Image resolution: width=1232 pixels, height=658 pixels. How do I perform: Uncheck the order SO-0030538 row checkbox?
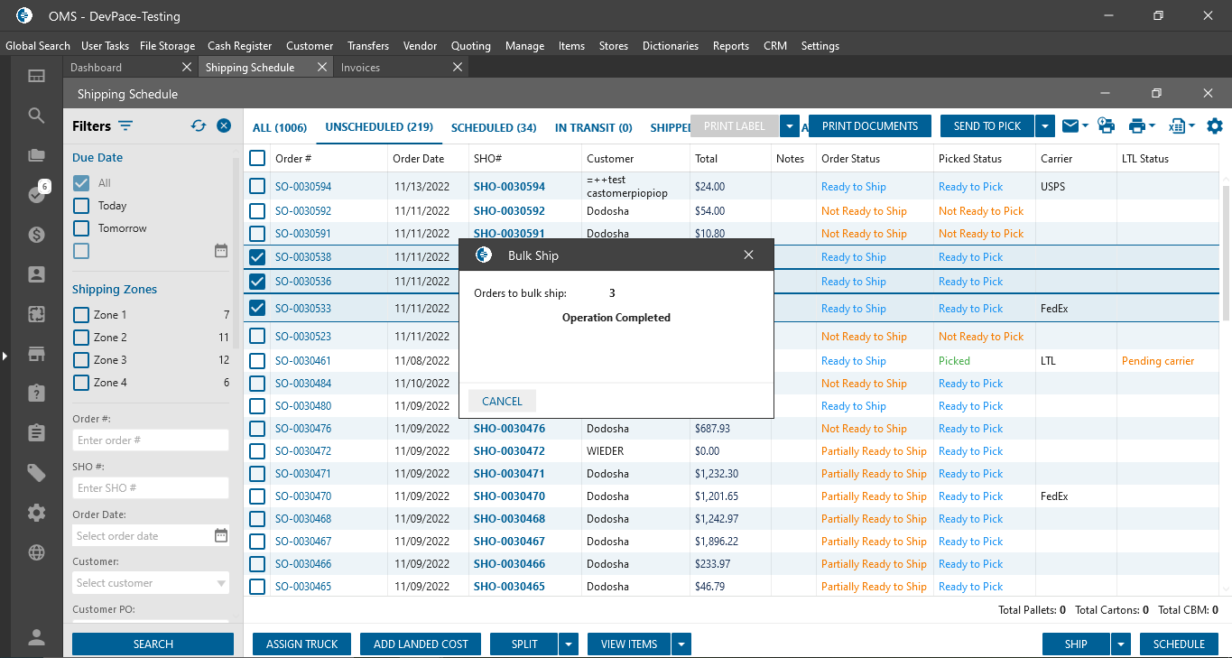click(257, 257)
